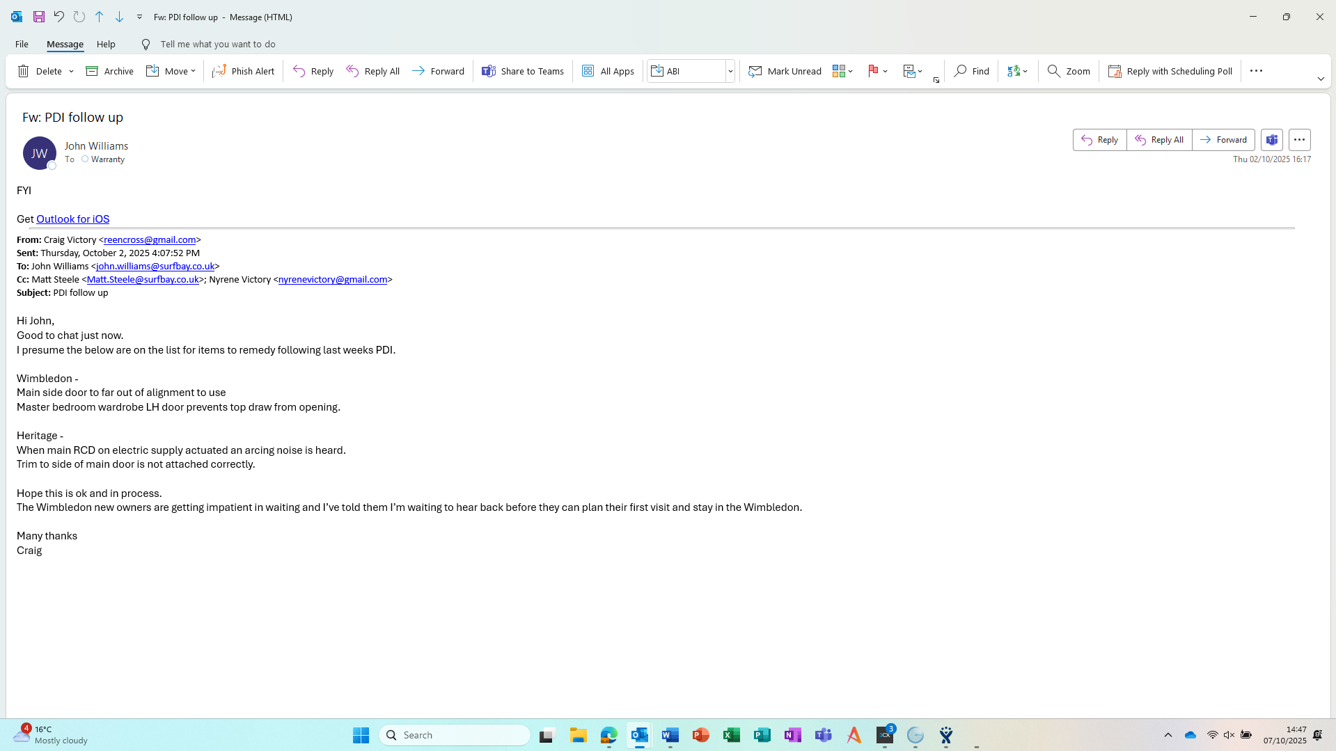Viewport: 1336px width, 751px height.
Task: Click the Teams icon in message header
Action: (x=1272, y=140)
